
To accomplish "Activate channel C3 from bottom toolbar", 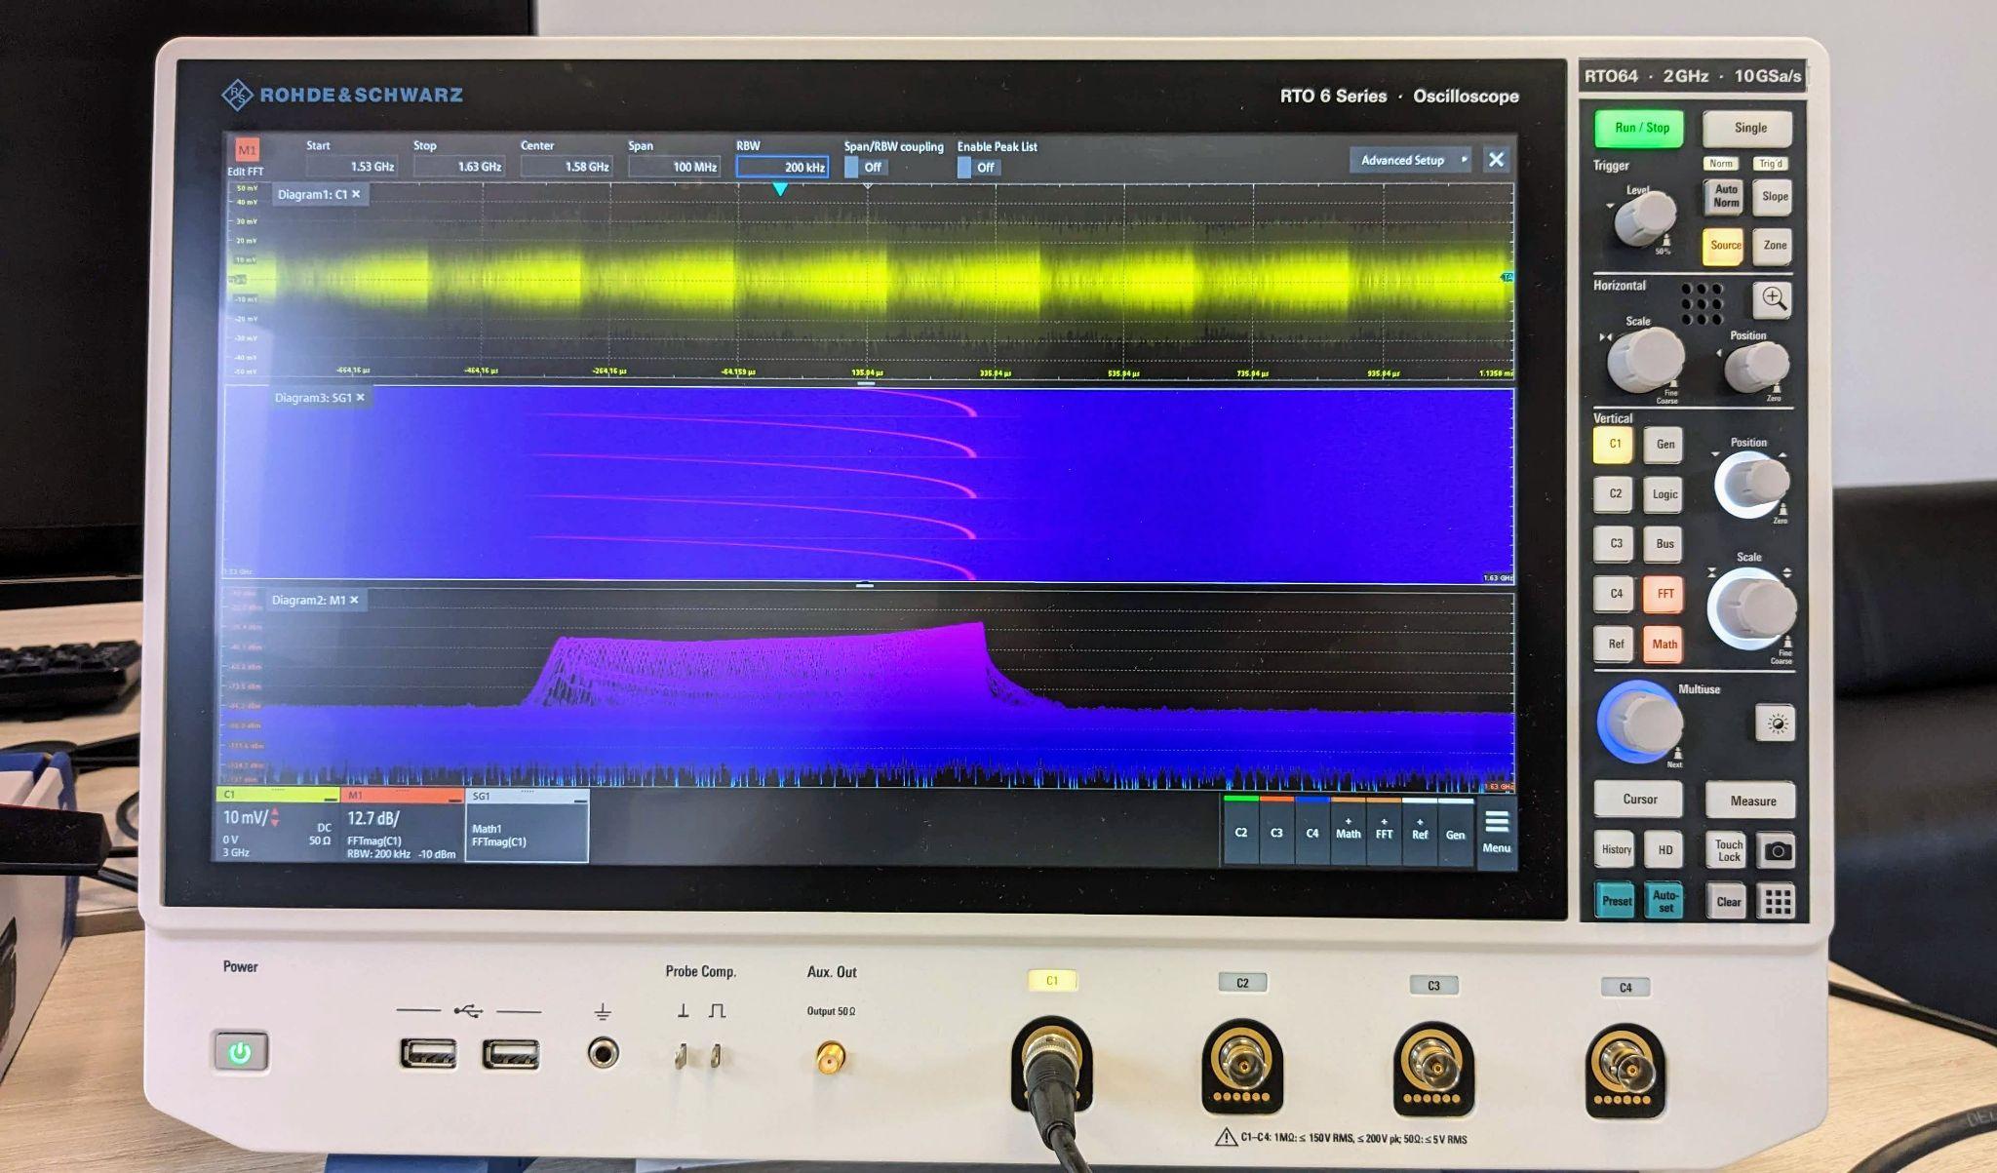I will [1276, 832].
